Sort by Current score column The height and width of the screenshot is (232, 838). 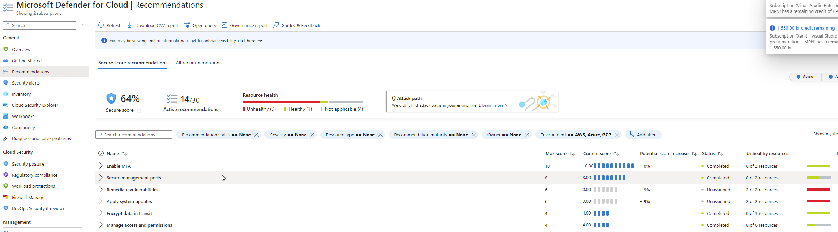pos(616,153)
